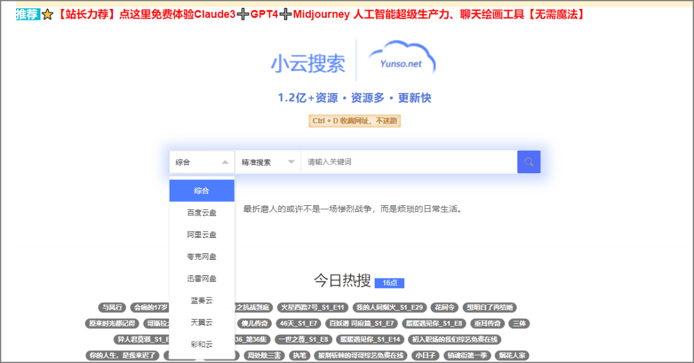Click the keyword search input field
The image size is (694, 363).
tap(409, 162)
